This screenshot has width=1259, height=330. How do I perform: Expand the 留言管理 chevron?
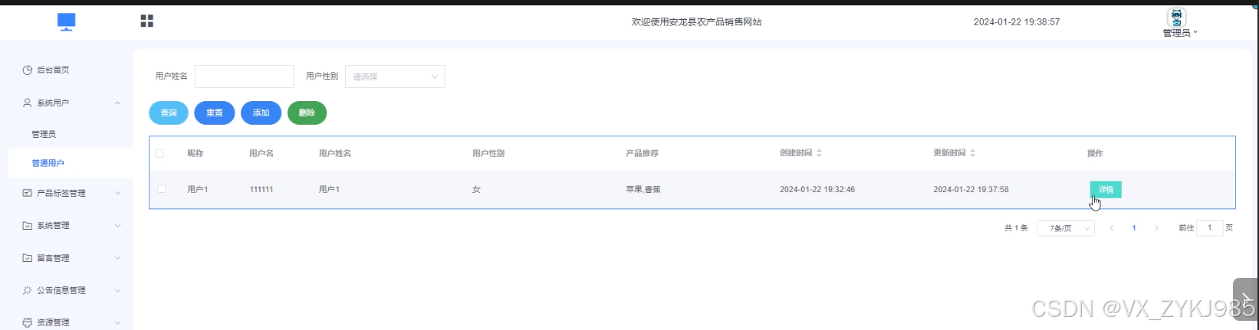[x=117, y=258]
